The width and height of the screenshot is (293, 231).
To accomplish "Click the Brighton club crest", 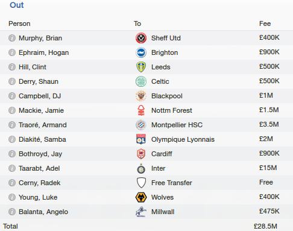I will pyautogui.click(x=141, y=52).
